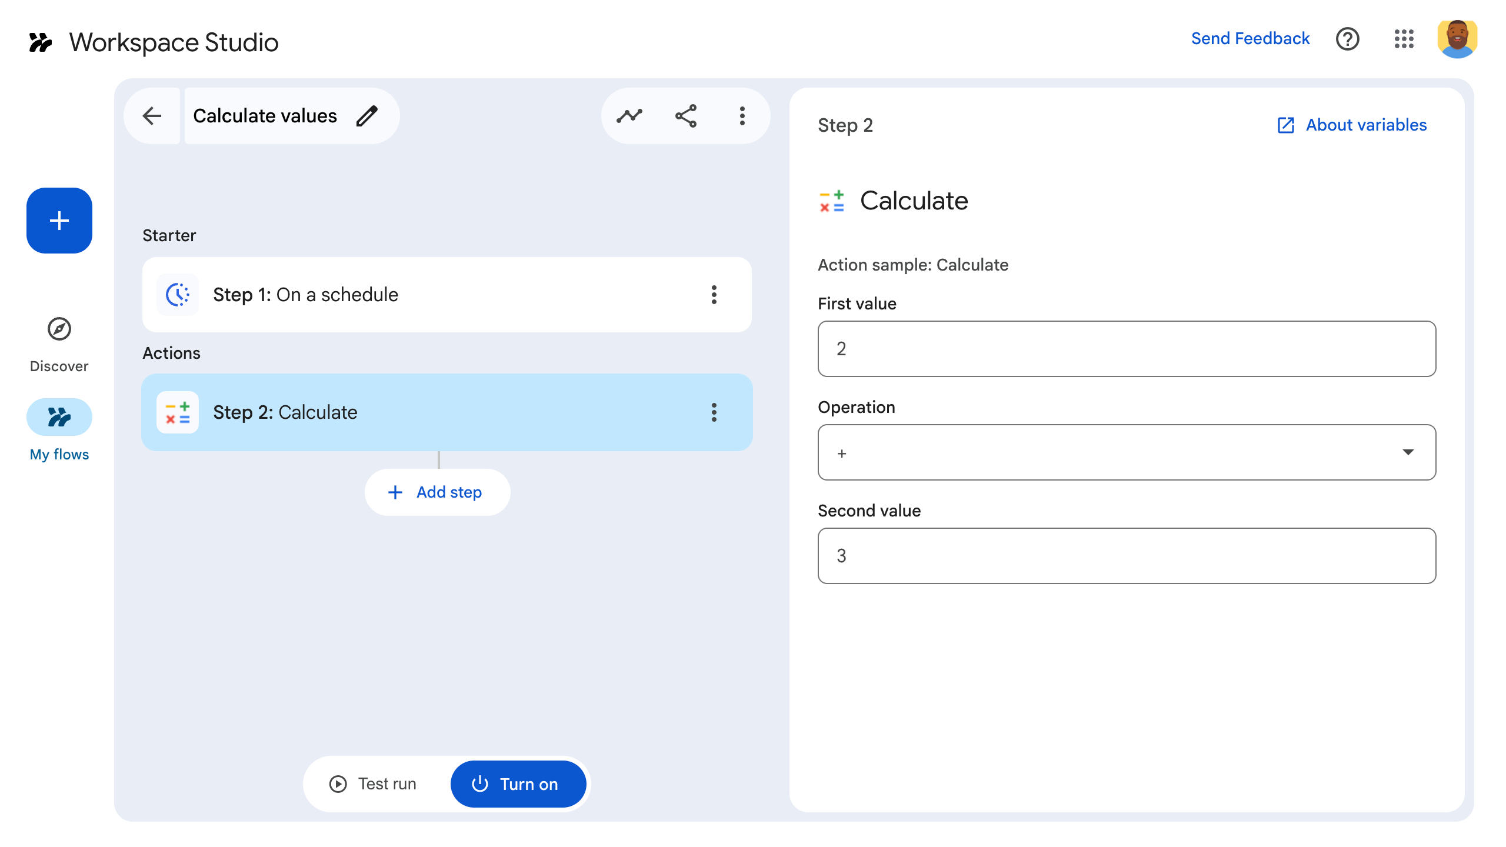Open the Discover section in the sidebar
Image resolution: width=1506 pixels, height=847 pixels.
tap(59, 344)
